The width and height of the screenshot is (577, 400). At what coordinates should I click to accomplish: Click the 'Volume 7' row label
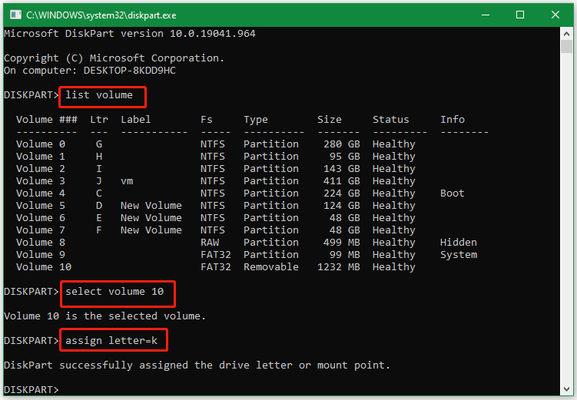[x=41, y=230]
